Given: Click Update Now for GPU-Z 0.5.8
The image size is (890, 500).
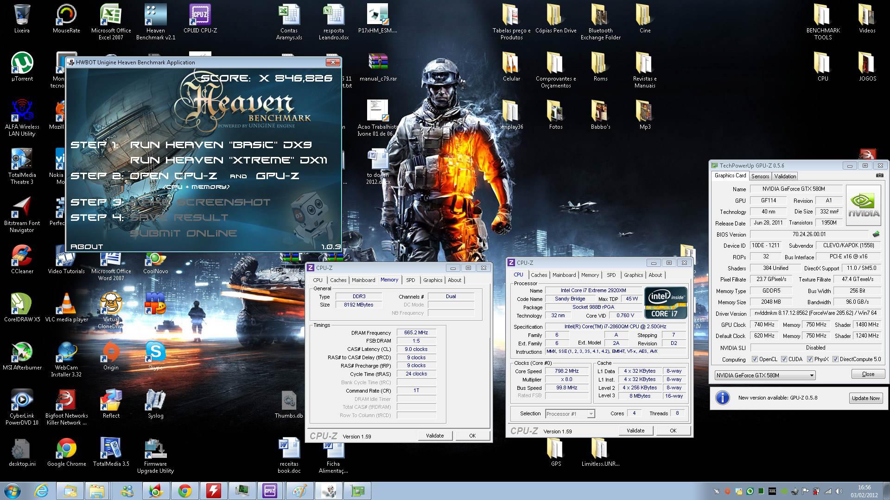Looking at the screenshot, I should click(865, 398).
